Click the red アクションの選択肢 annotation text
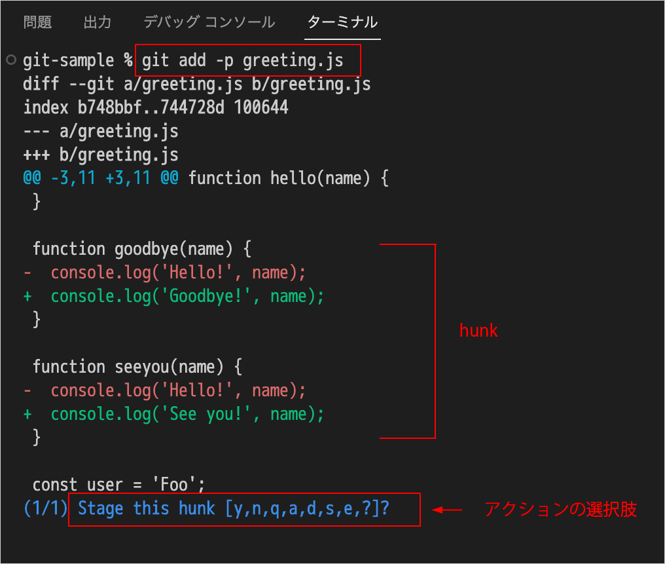This screenshot has width=665, height=564. tap(560, 509)
